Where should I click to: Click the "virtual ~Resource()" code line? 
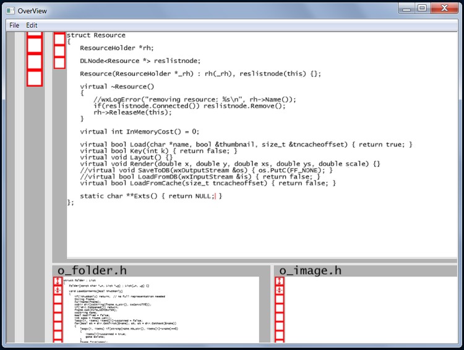pyautogui.click(x=117, y=87)
